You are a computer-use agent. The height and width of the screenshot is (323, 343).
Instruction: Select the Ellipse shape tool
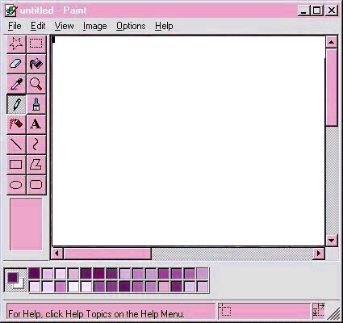(16, 185)
